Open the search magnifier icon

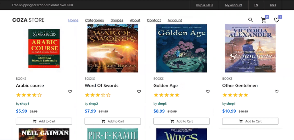point(251,20)
